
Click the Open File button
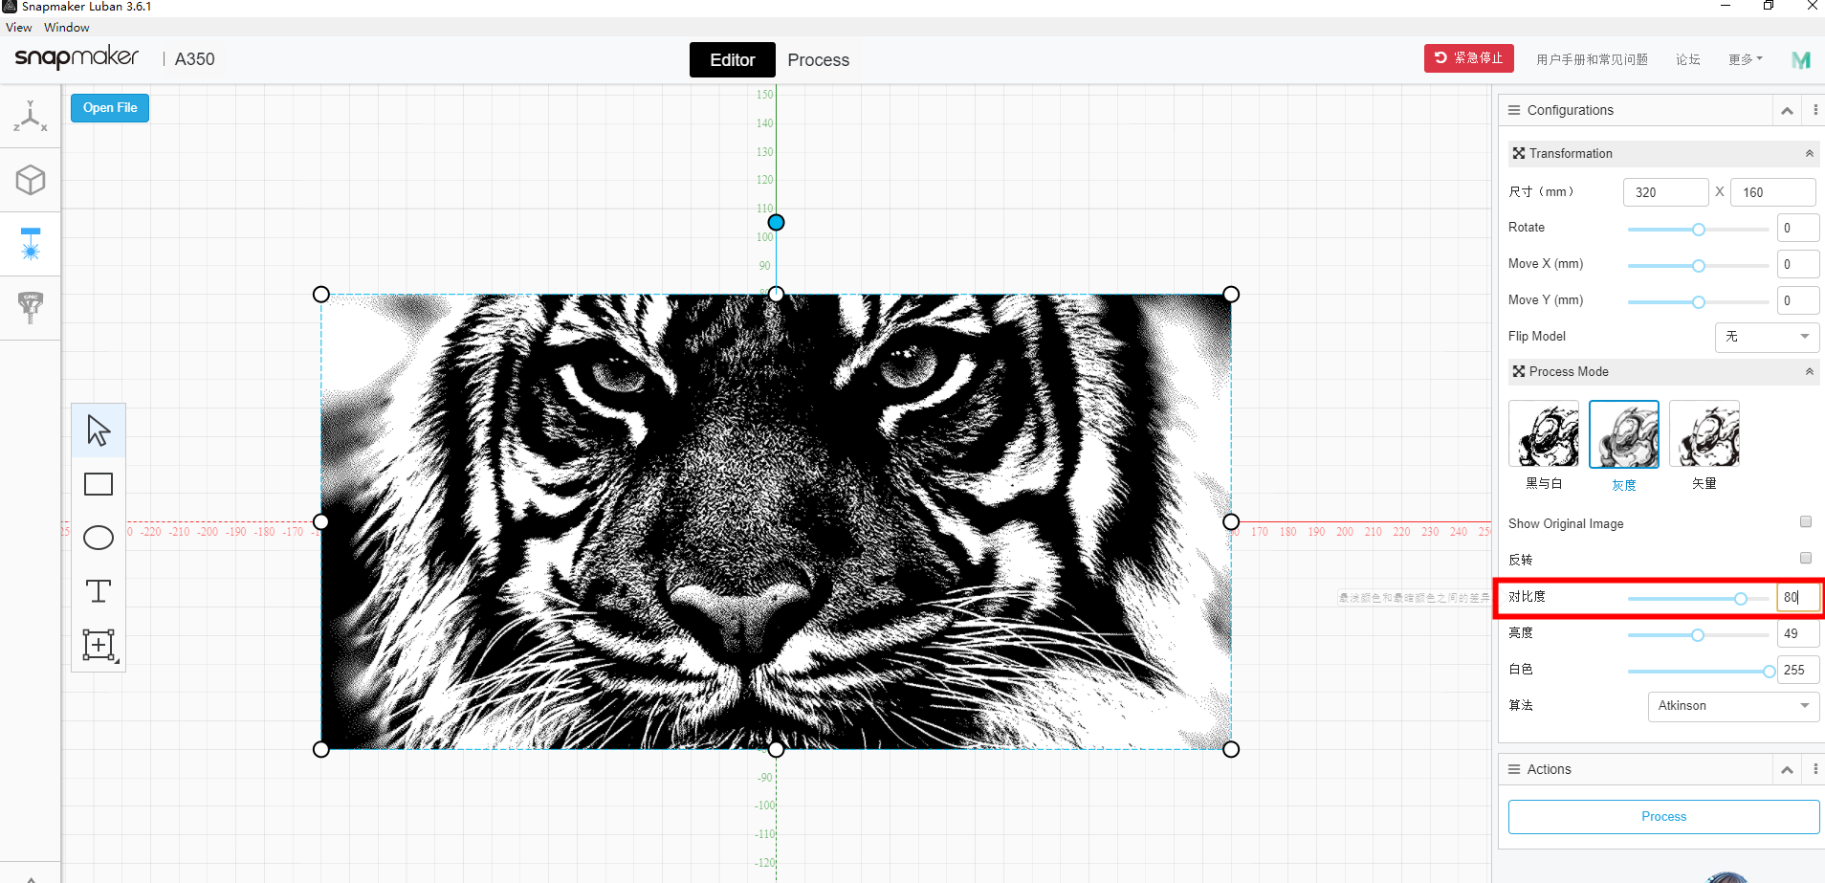point(110,108)
